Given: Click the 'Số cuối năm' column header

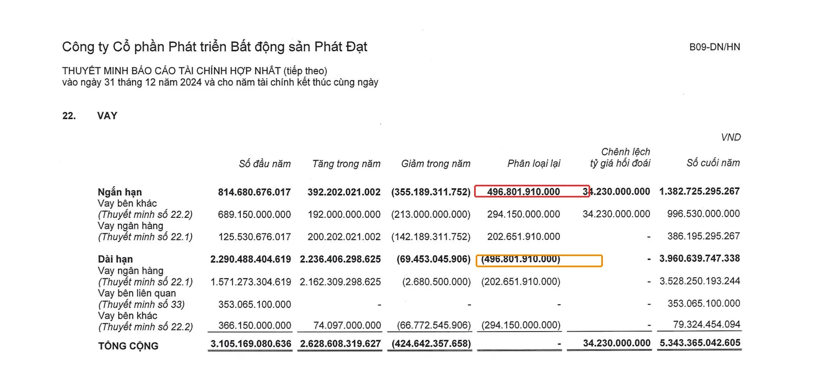Looking at the screenshot, I should click(x=713, y=163).
